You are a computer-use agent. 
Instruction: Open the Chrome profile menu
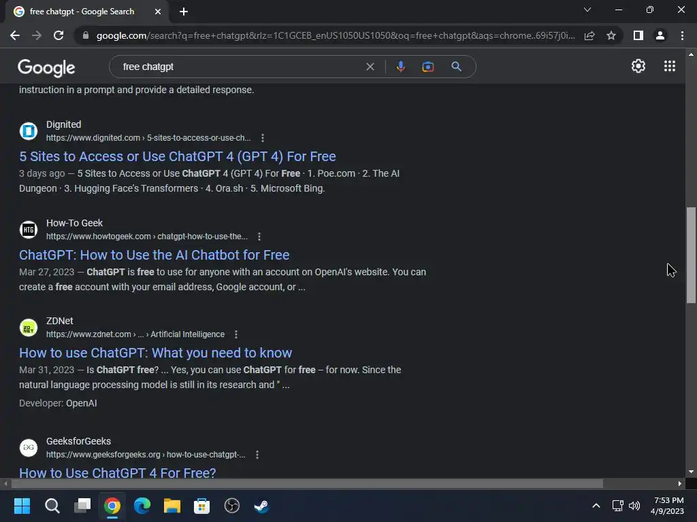coord(660,35)
